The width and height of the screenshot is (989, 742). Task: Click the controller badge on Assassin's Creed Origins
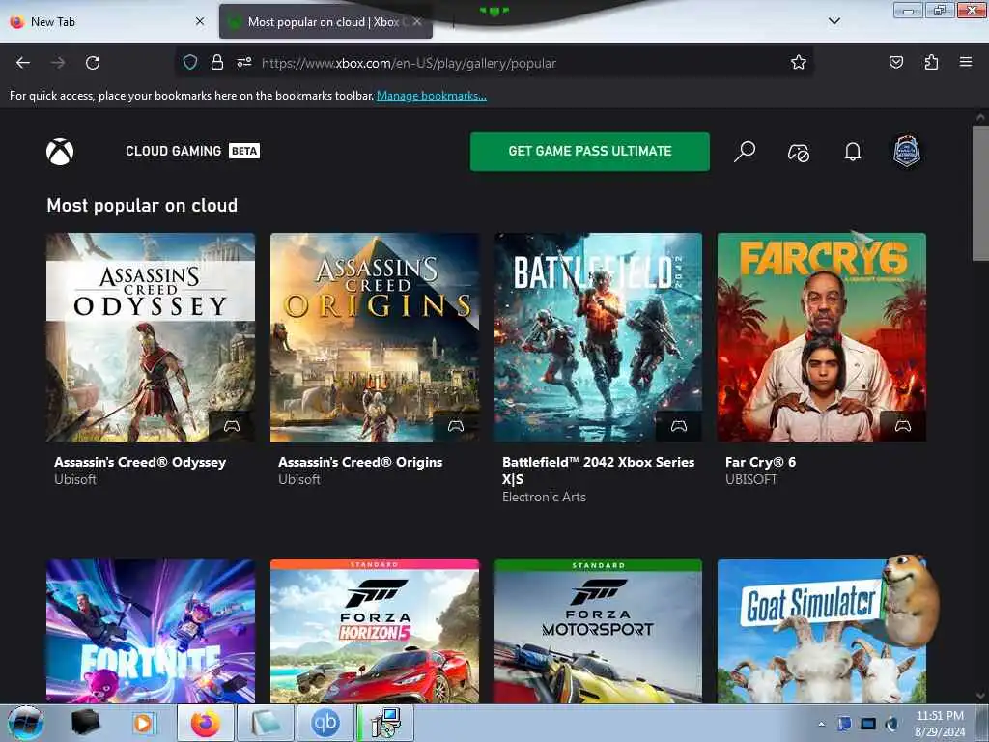(456, 426)
